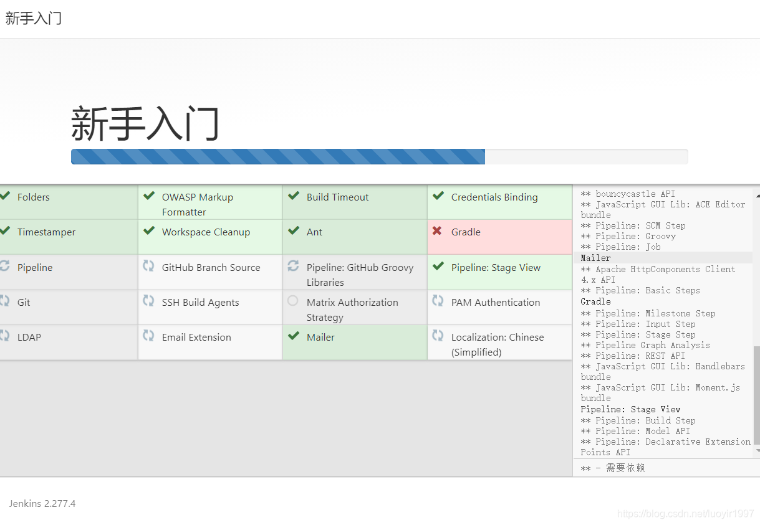
Task: Click the spinning refresh icon beside Pipeline
Action: tap(4, 266)
